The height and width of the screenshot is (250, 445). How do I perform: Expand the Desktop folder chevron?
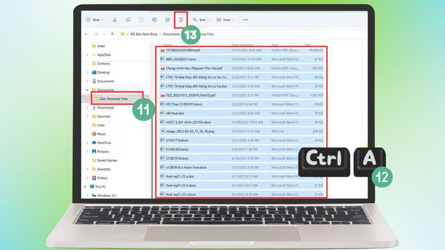click(88, 72)
